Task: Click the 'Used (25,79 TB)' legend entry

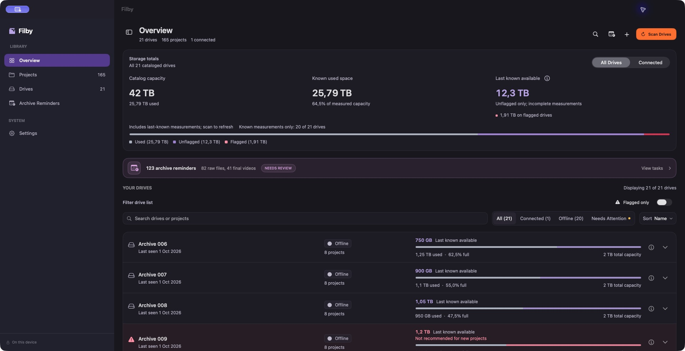Action: click(x=149, y=142)
